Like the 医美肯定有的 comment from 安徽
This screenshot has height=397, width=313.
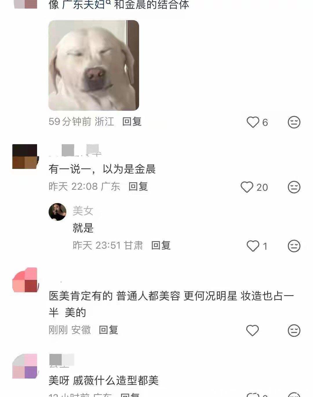252,330
